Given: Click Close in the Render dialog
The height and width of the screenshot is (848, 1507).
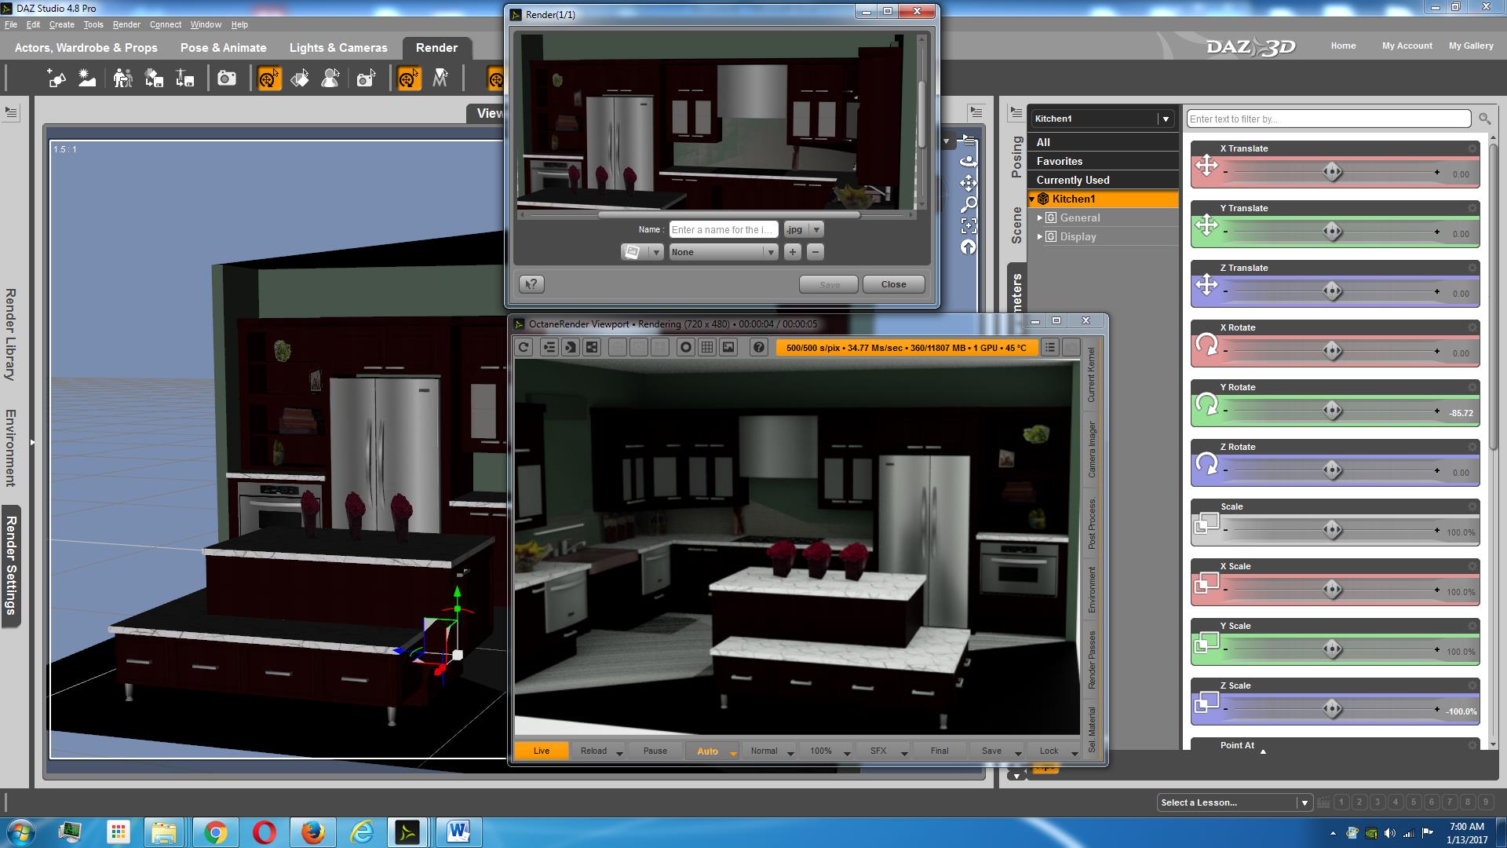Looking at the screenshot, I should pyautogui.click(x=893, y=284).
